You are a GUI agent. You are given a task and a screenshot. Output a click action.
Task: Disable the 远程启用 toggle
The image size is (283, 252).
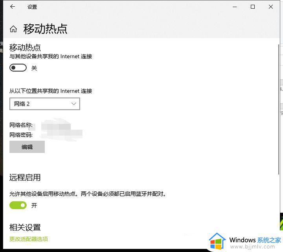(18, 205)
